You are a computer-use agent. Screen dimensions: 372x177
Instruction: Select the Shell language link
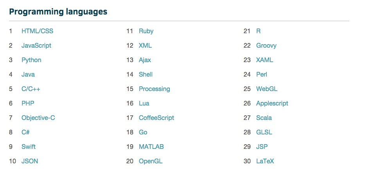(146, 74)
